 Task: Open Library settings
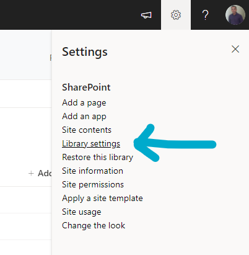click(x=91, y=144)
